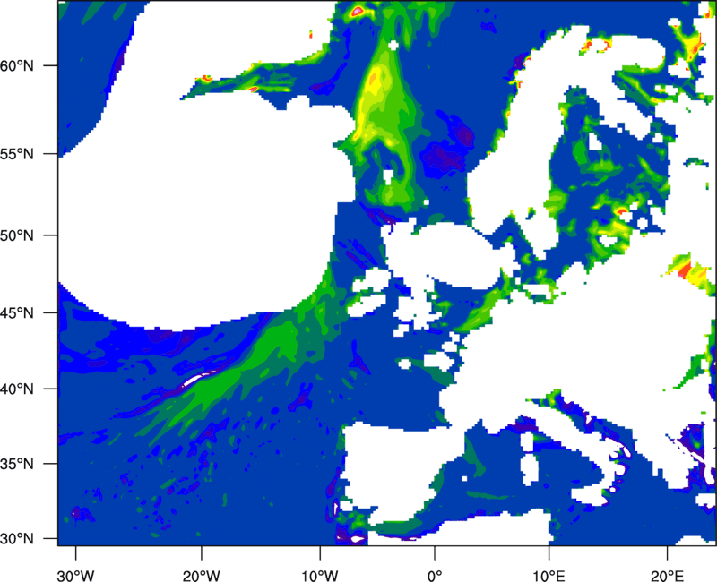Click the 30°N latitude label

(x=17, y=539)
